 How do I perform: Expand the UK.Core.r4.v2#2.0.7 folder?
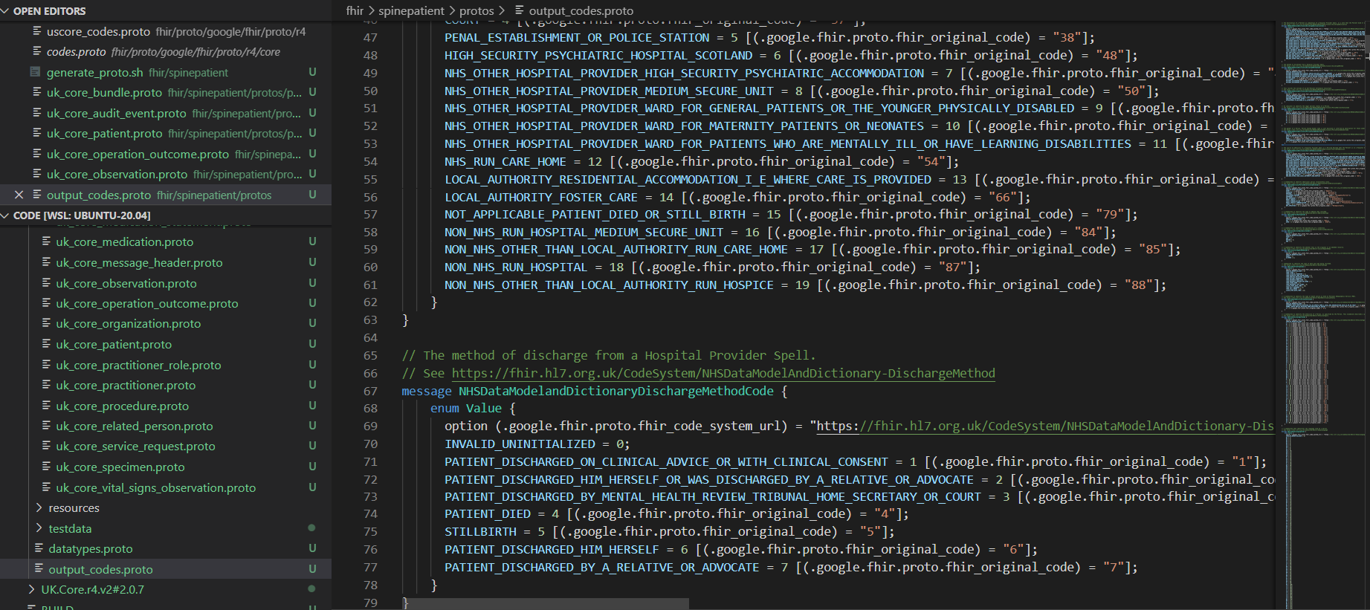[x=31, y=589]
